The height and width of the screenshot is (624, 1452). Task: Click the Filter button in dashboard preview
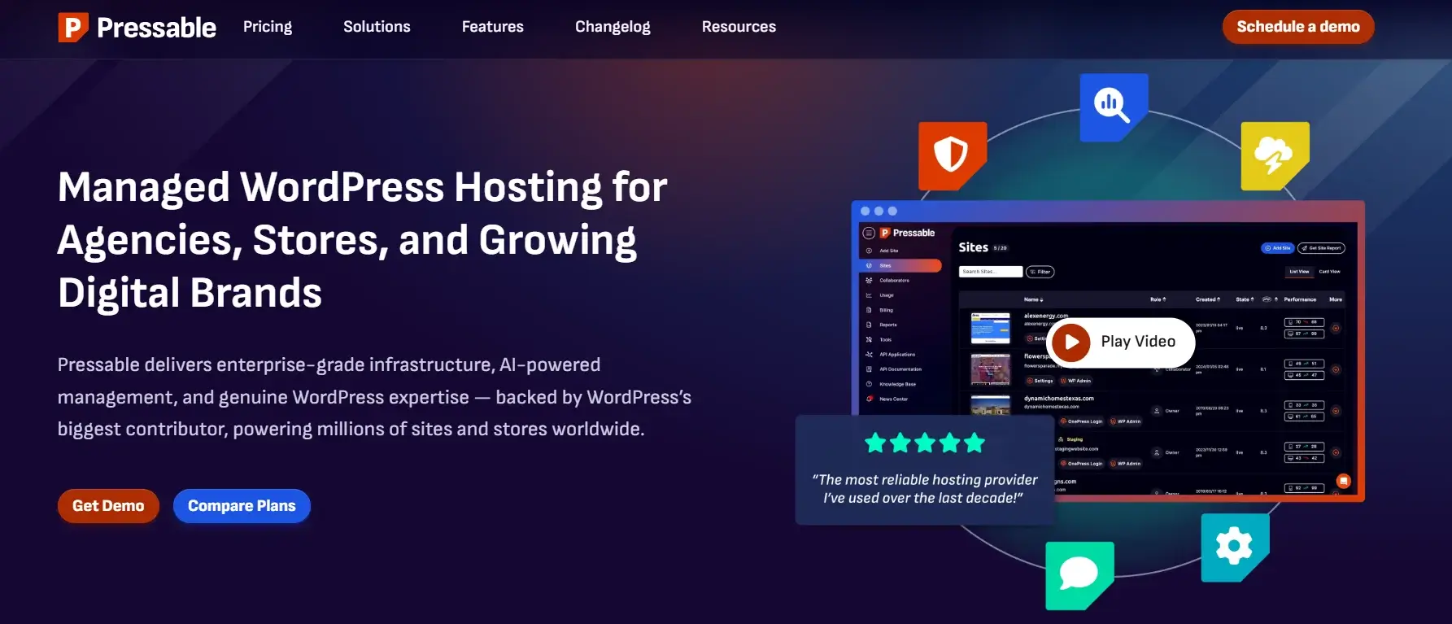1040,272
